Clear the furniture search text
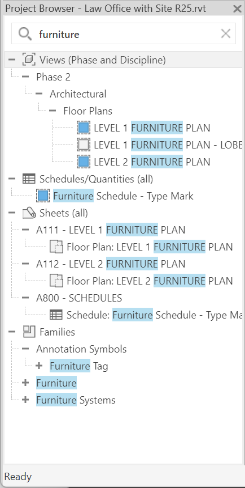The width and height of the screenshot is (245, 488). 225,33
